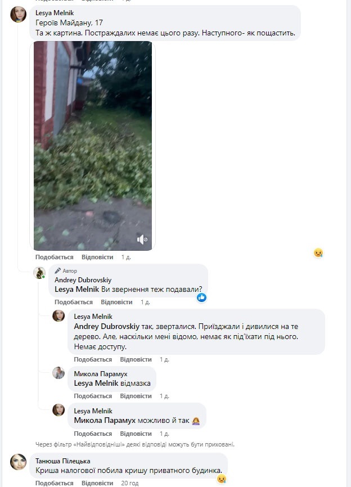Like the video comment by Lesya Melnik
This screenshot has height=487, width=351.
(x=55, y=257)
